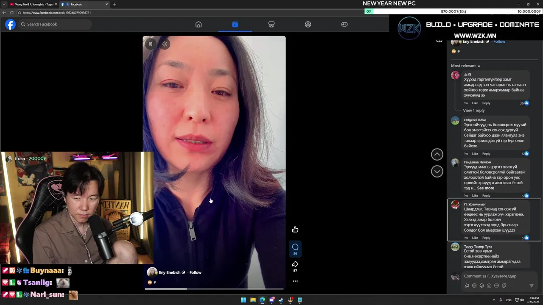Viewport: 543px width, 305px height.
Task: Mute the reel audio speaker icon
Action: (165, 44)
